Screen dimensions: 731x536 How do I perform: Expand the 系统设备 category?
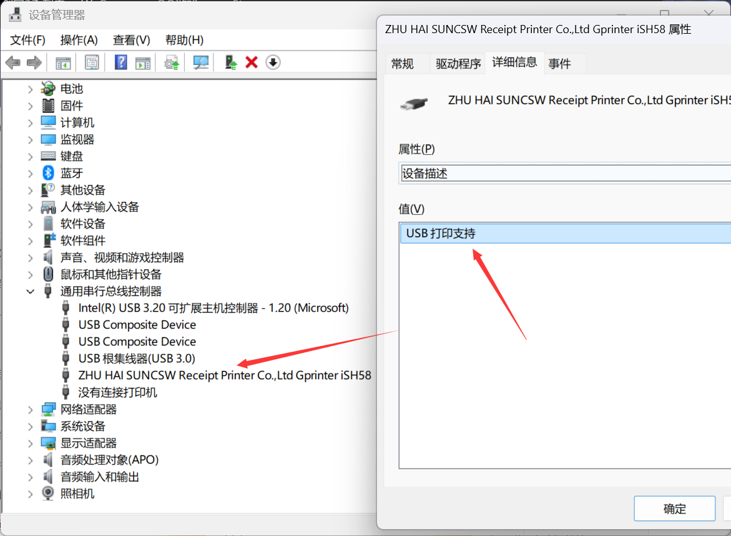tap(31, 427)
